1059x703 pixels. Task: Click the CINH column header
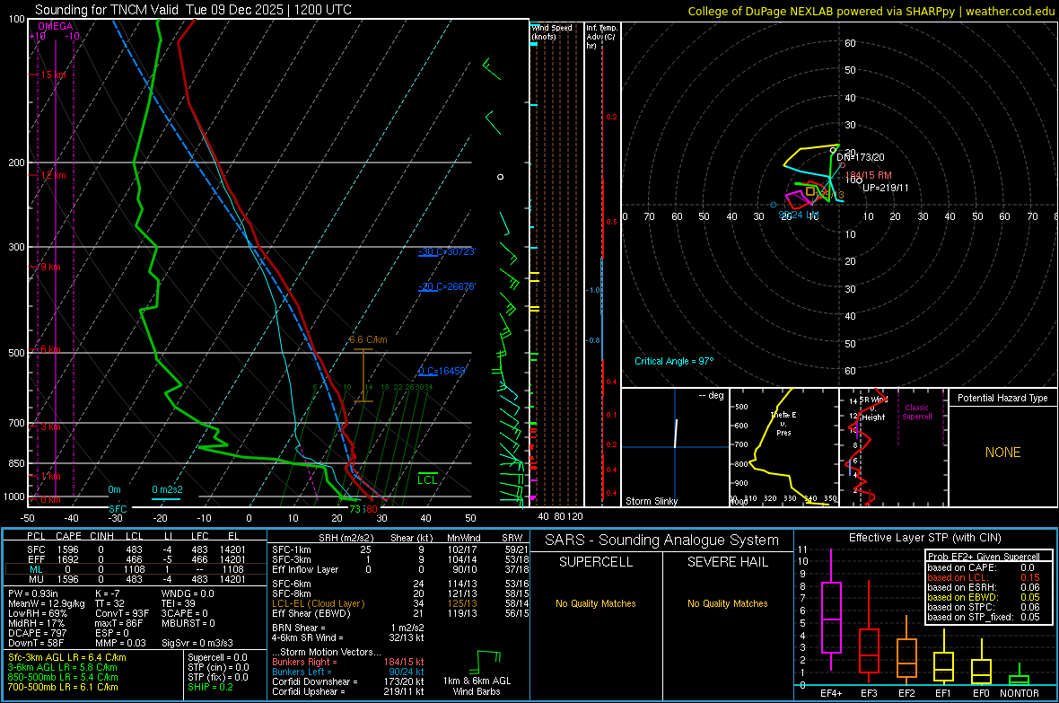101,536
